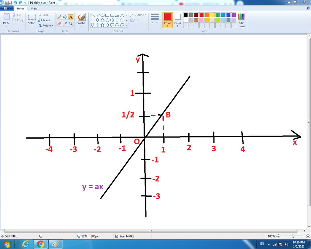Choose the Left arrow shape

pos(117,20)
